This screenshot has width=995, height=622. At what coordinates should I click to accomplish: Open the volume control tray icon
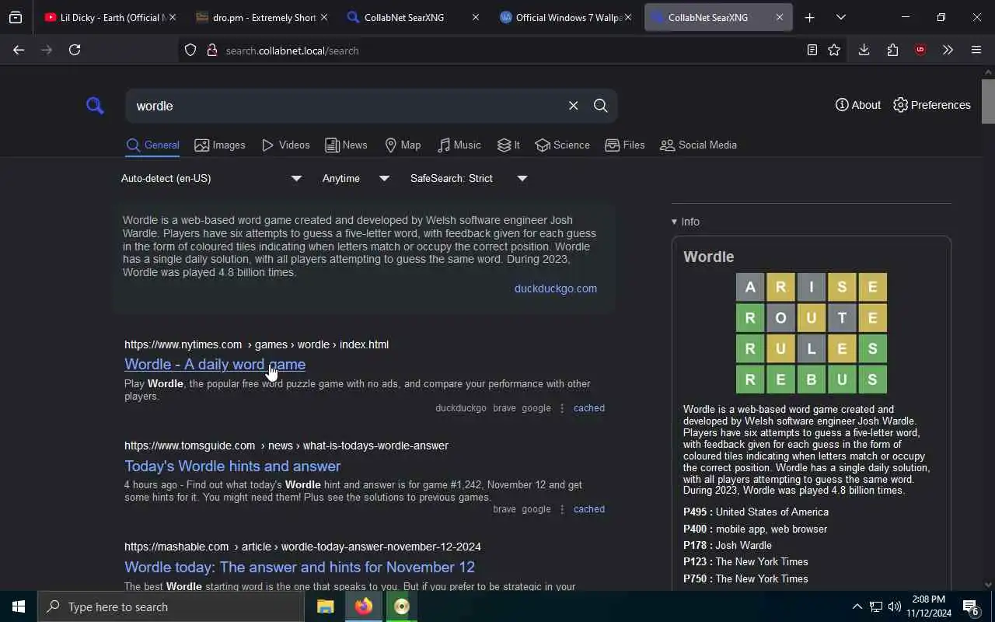895,606
